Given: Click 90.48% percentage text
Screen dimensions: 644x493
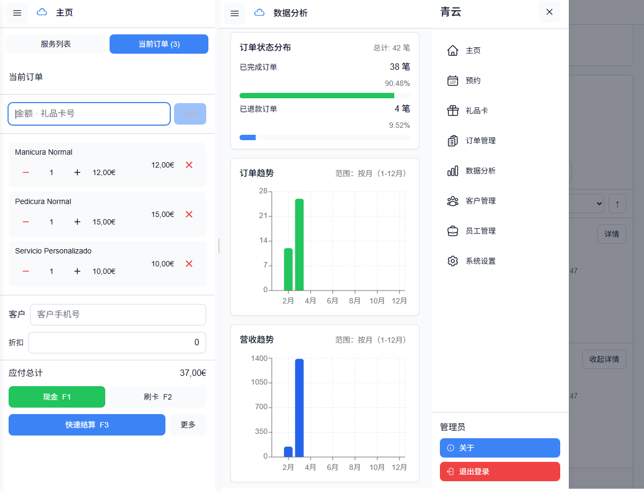Looking at the screenshot, I should pos(397,83).
